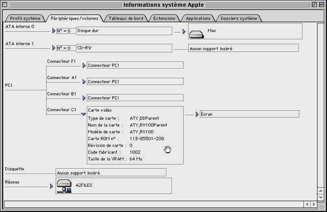Image resolution: width=327 pixels, height=212 pixels.
Task: Click the Carte vidéo heading
Action: coord(100,110)
